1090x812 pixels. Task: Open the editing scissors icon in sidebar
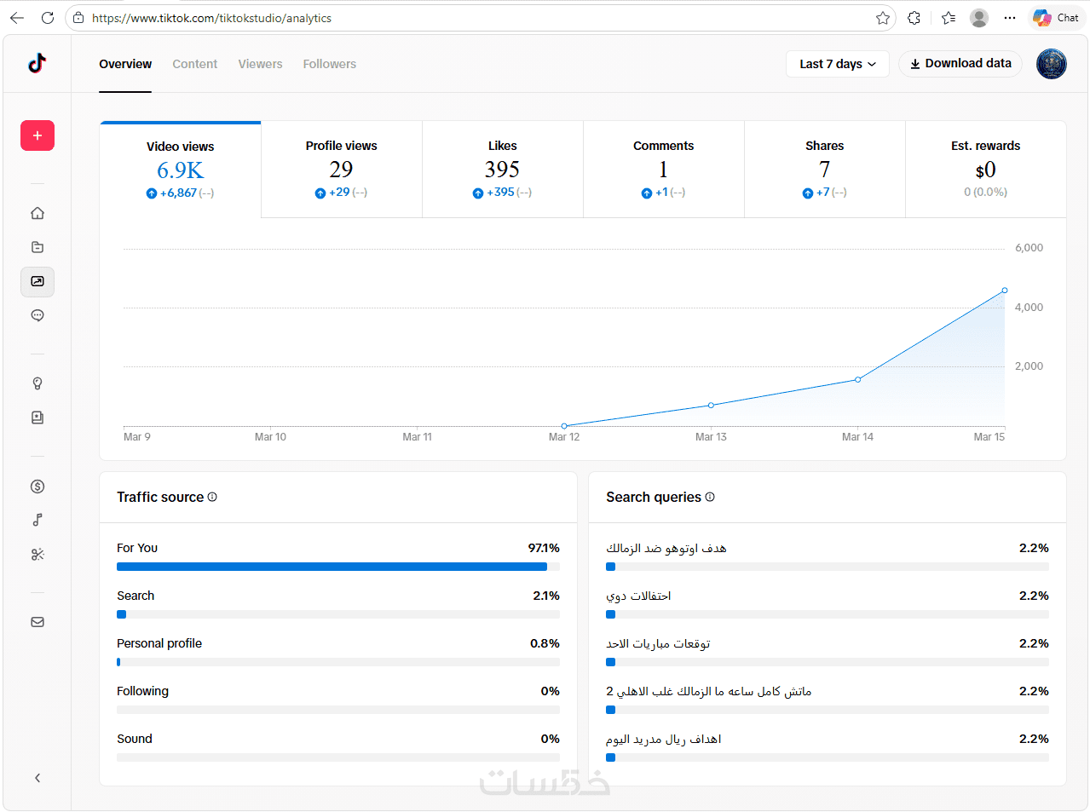pyautogui.click(x=37, y=554)
